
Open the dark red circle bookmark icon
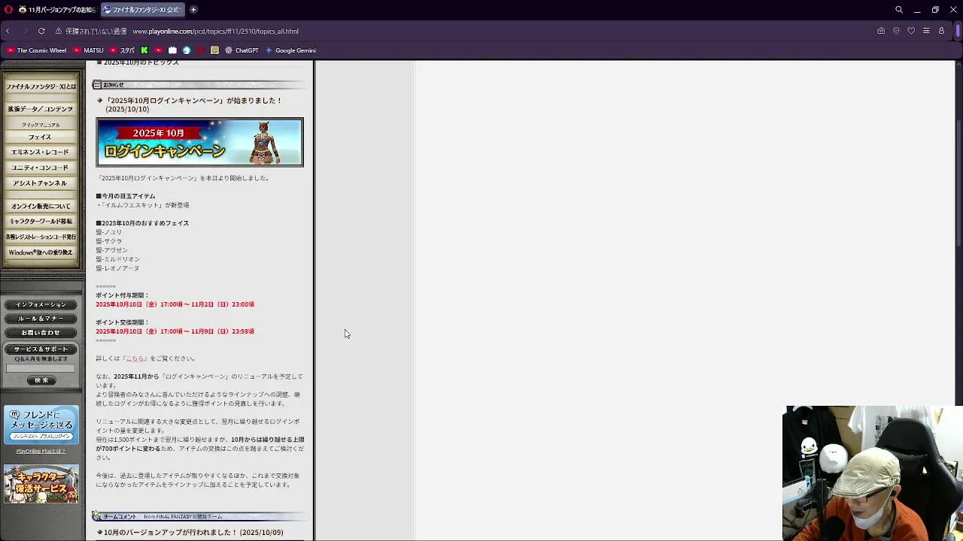pyautogui.click(x=201, y=50)
